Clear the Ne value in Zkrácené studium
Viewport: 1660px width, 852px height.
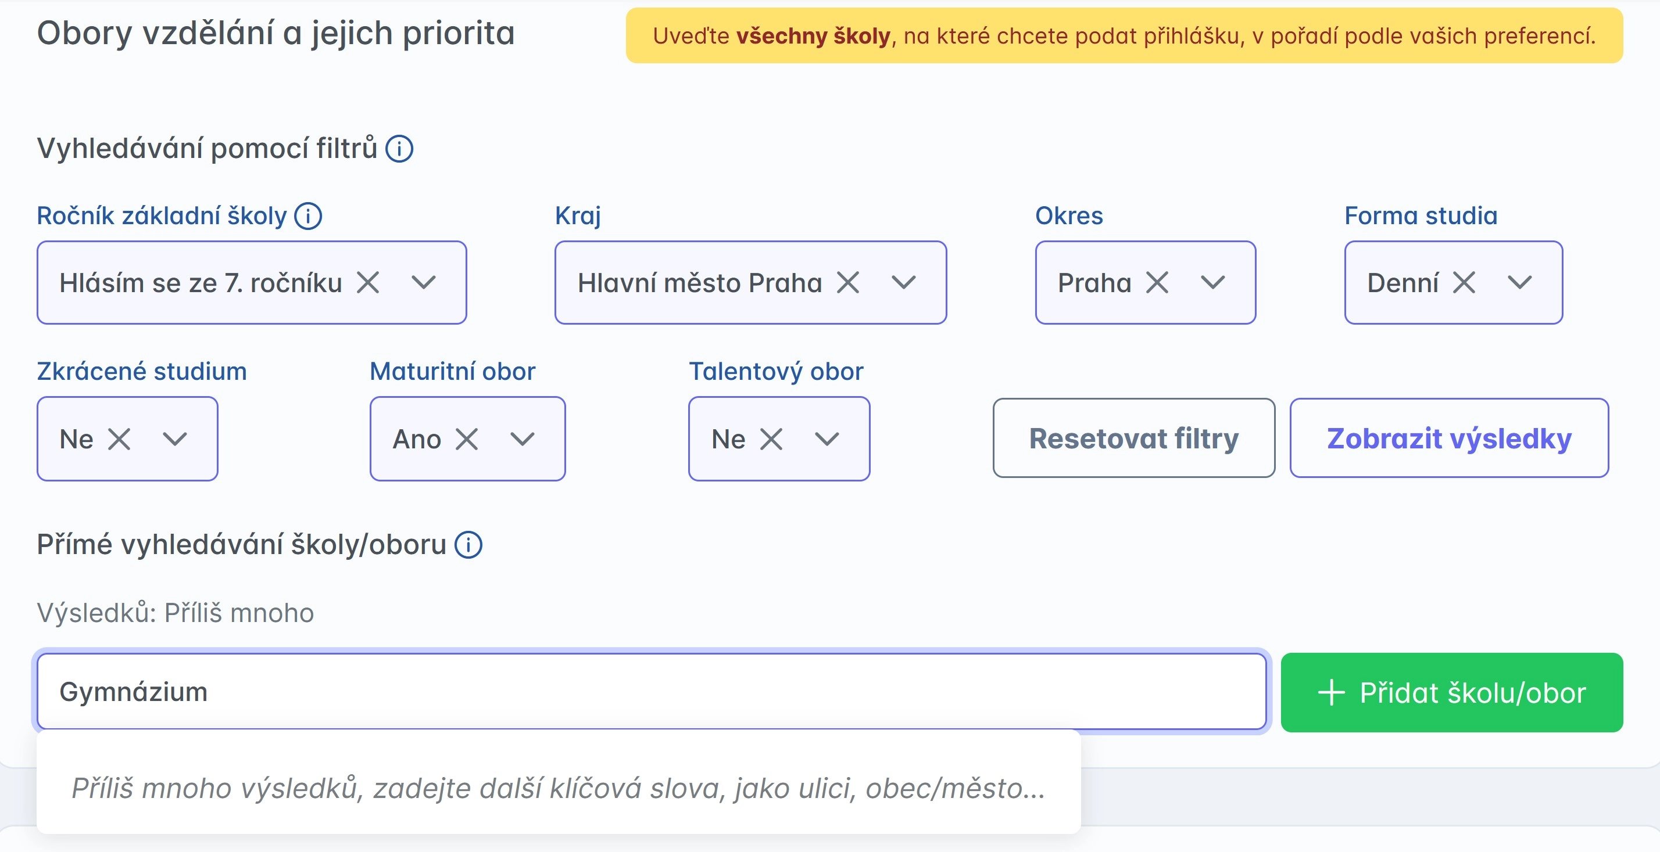[119, 439]
